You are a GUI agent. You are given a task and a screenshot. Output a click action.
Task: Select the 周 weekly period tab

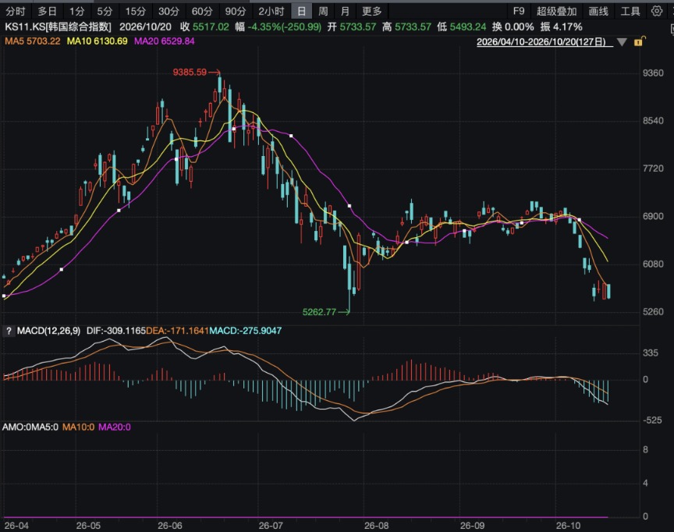(x=323, y=11)
